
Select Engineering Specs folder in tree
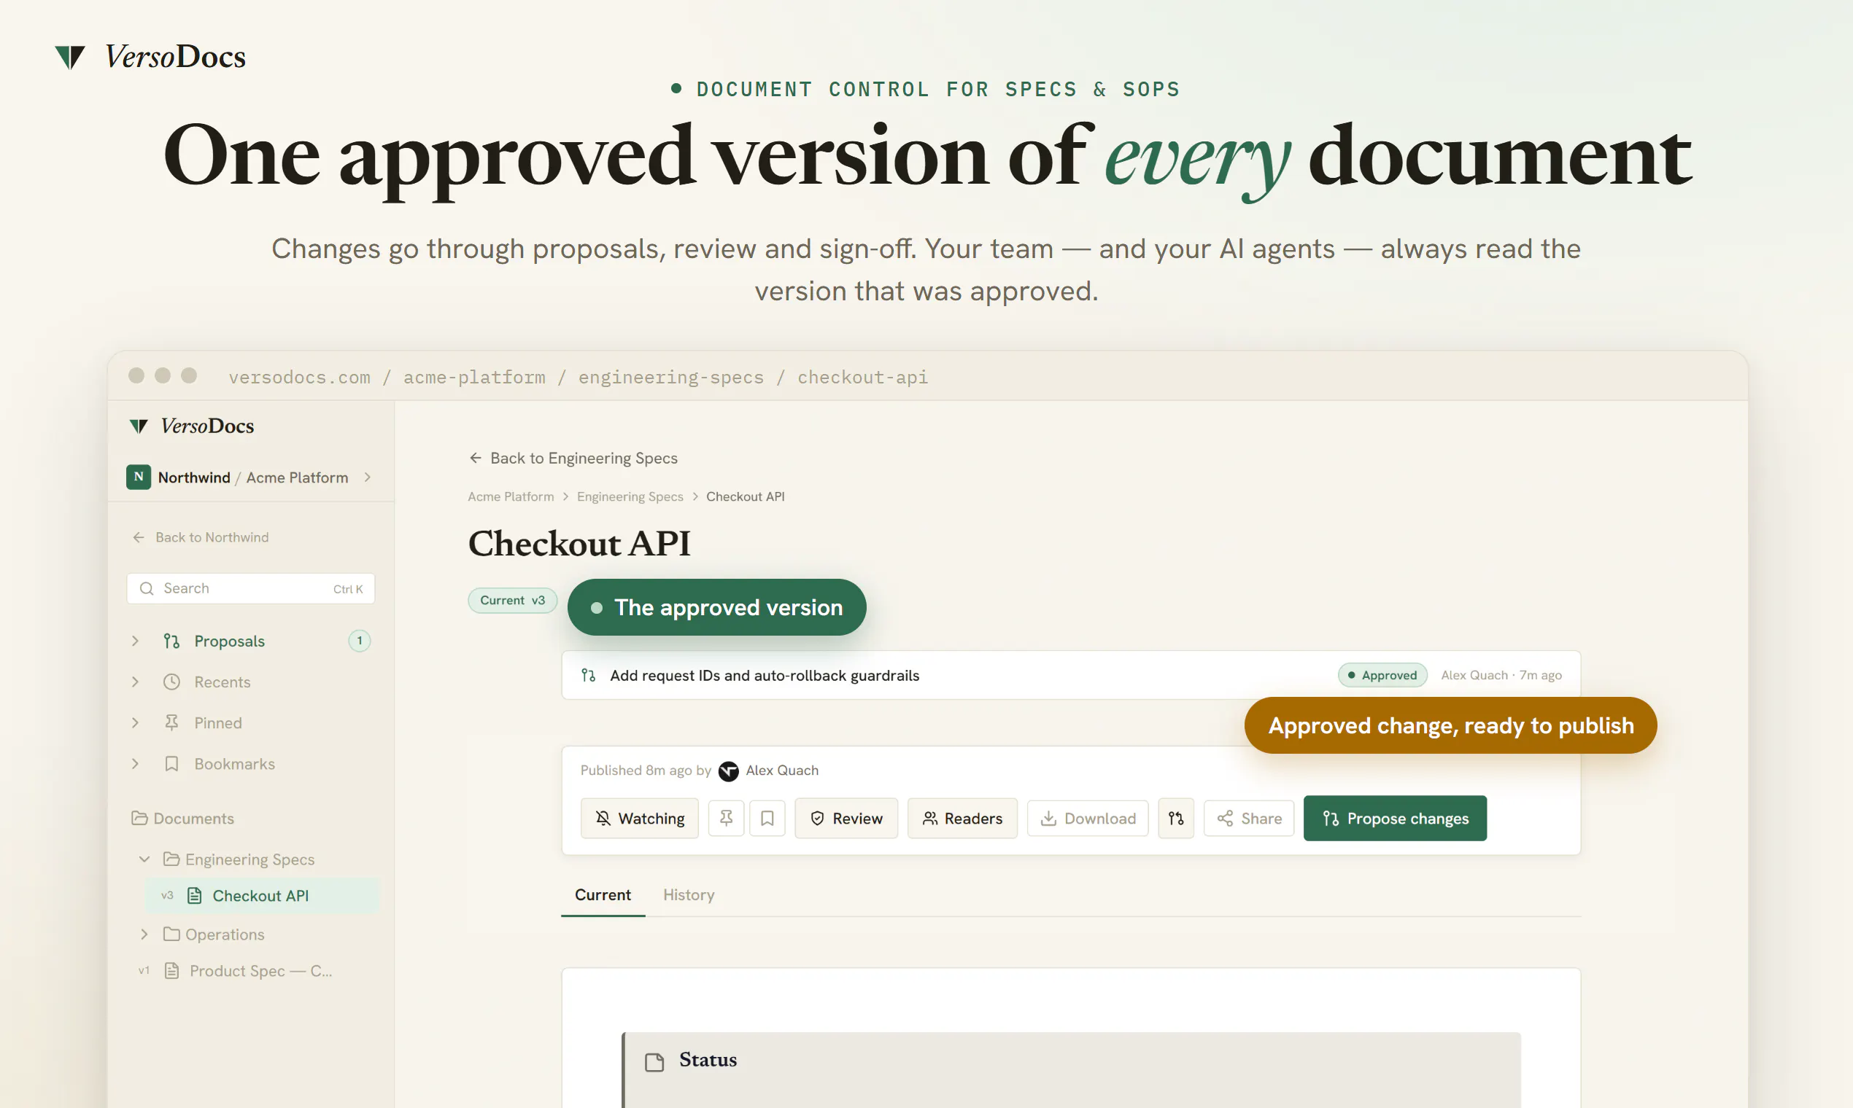(x=249, y=859)
